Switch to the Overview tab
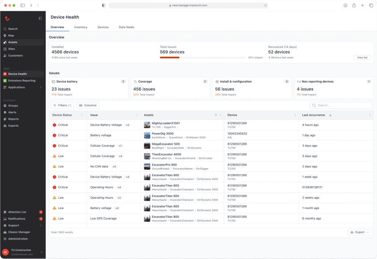Image resolution: width=377 pixels, height=259 pixels. tap(57, 27)
